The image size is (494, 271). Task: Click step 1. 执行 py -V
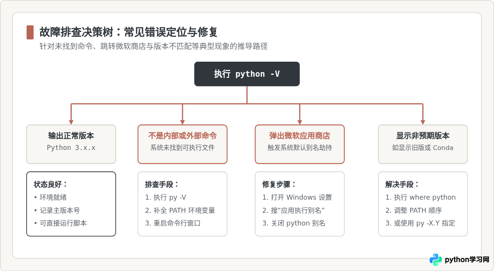coord(166,197)
